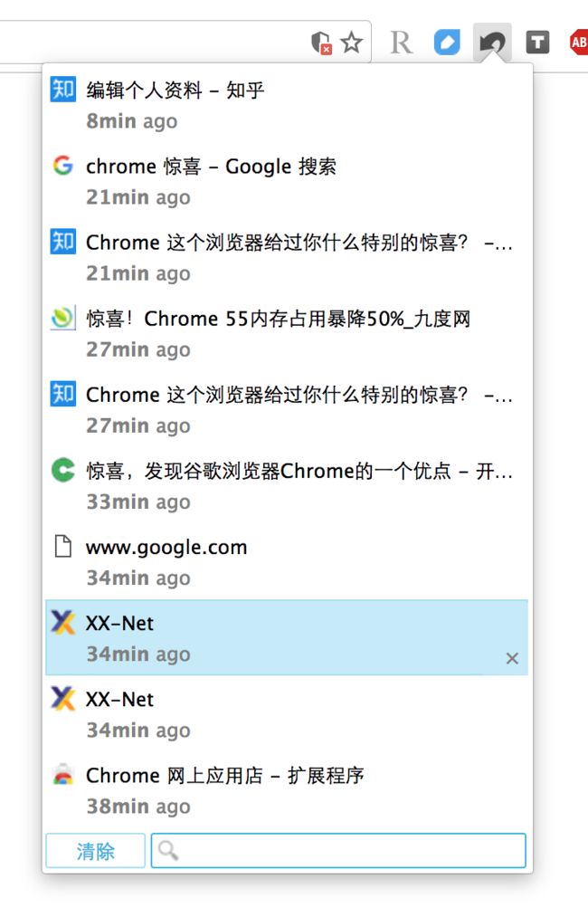The width and height of the screenshot is (588, 917).
Task: Reopen 编辑个人资料 - 知乎 tab
Action: click(x=287, y=105)
